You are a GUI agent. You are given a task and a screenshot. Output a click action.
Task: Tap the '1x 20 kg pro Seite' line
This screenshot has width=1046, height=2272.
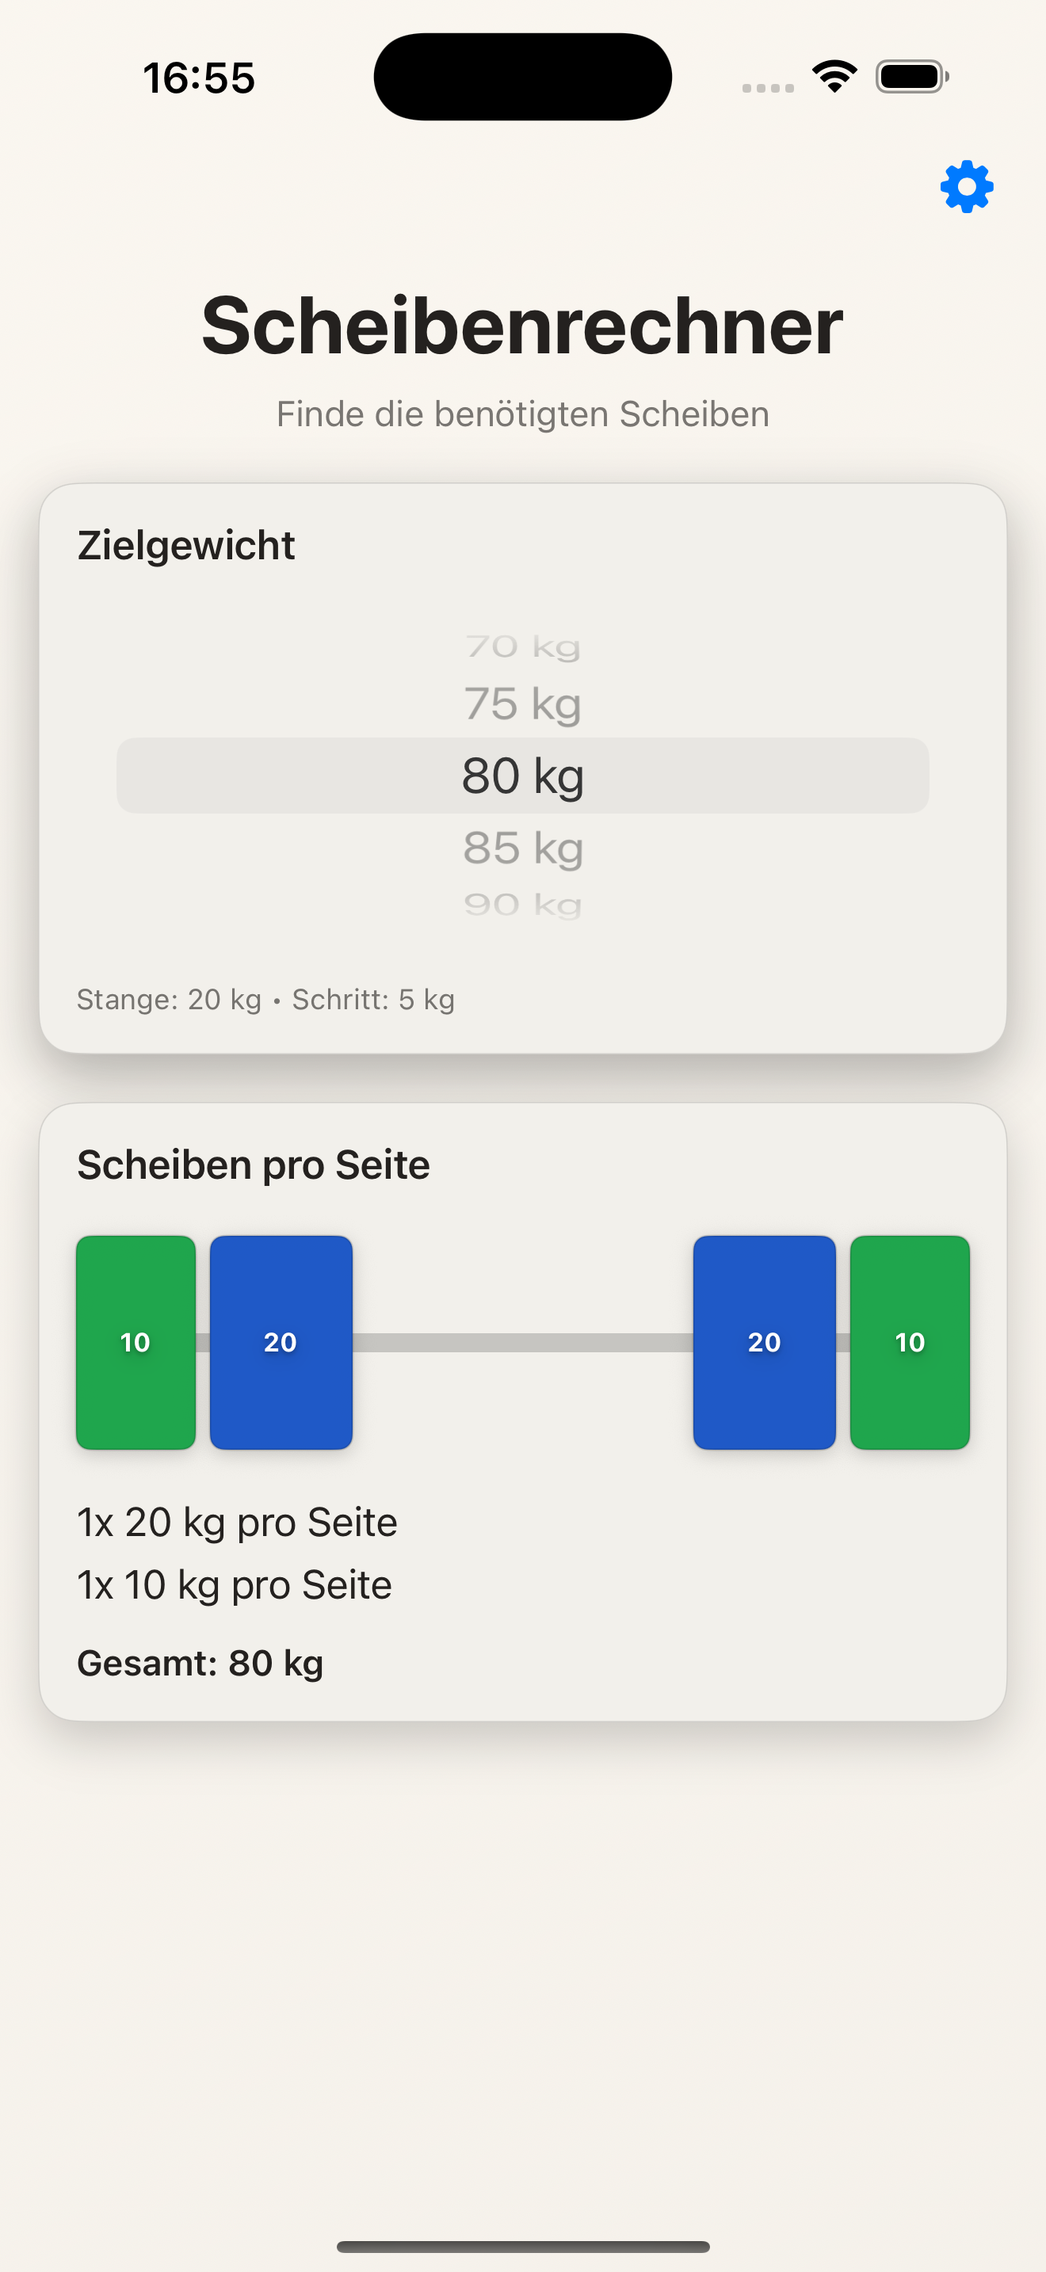237,1523
